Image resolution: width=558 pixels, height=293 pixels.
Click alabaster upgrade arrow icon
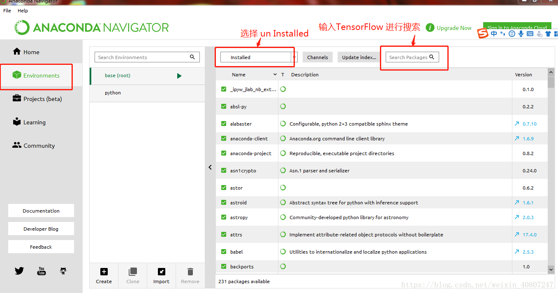point(517,124)
